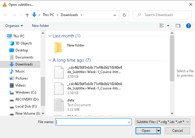
Task: Collapse the A long time ago group
Action: [50, 61]
